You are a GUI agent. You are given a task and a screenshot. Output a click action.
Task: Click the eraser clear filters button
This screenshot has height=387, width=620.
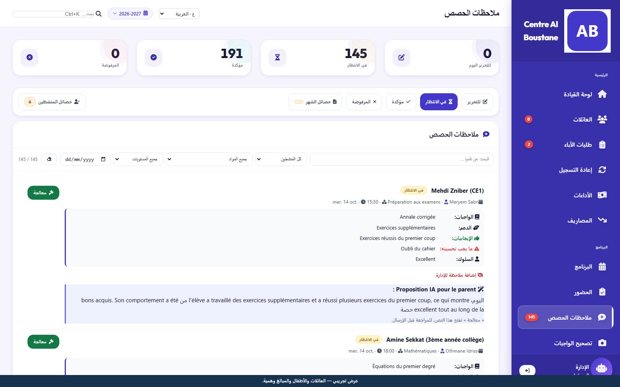pyautogui.click(x=49, y=159)
